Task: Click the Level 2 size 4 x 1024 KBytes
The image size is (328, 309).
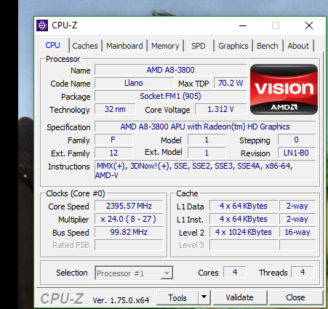Action: coord(244,232)
